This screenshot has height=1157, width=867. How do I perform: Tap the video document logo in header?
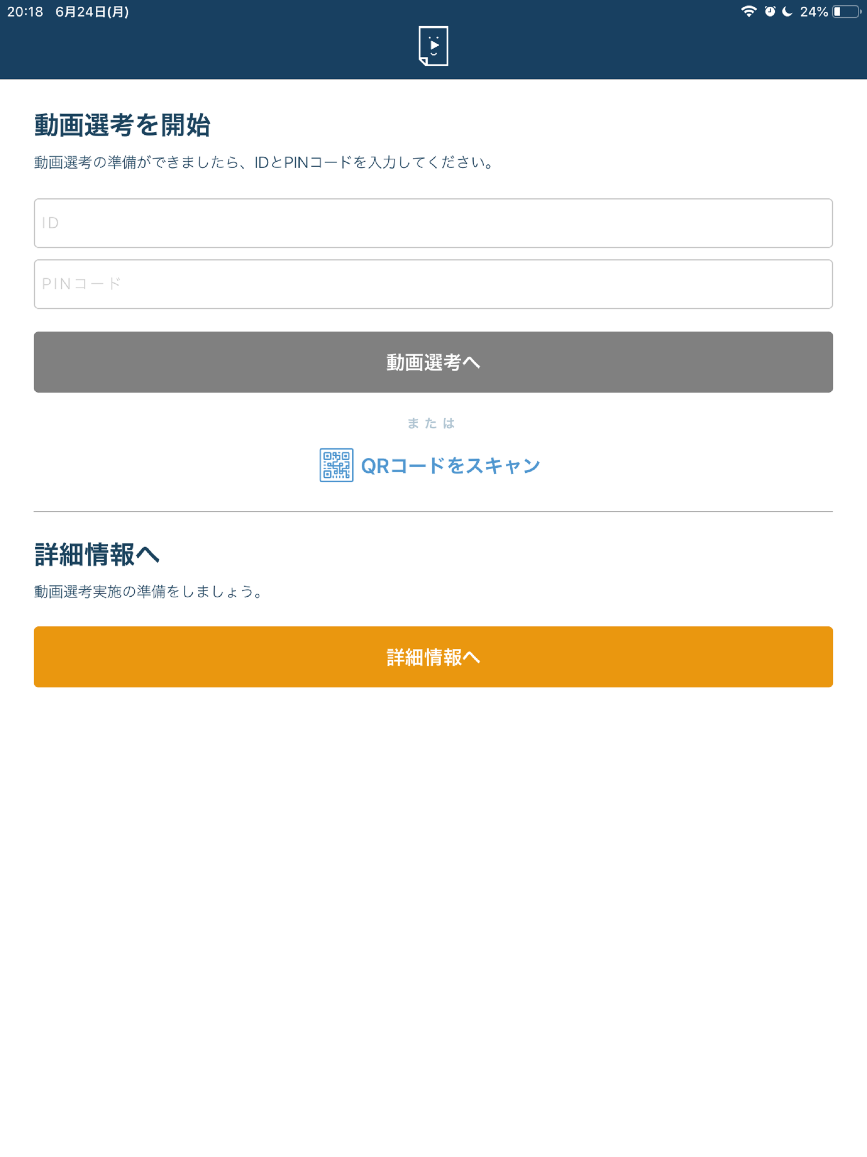point(433,46)
